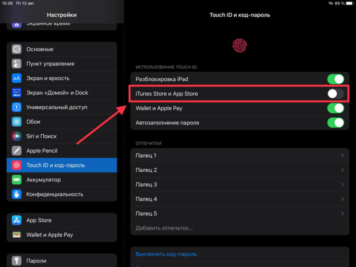Tap the Универсальный доступ icon
The height and width of the screenshot is (267, 356).
click(17, 107)
